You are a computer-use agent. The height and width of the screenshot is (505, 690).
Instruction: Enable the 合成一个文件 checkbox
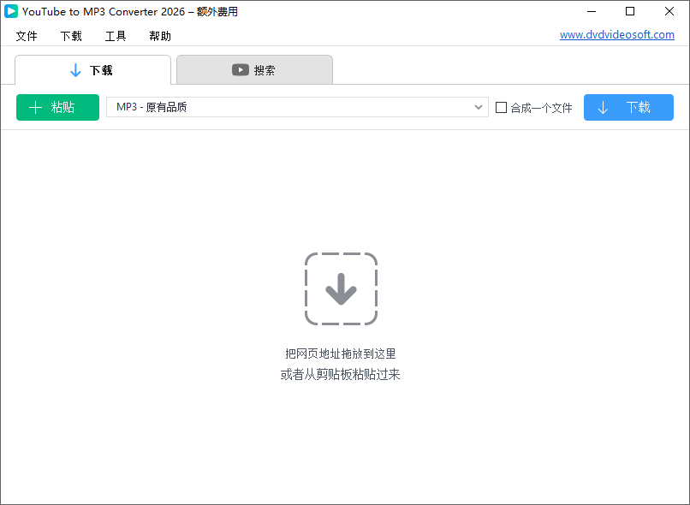(x=501, y=107)
